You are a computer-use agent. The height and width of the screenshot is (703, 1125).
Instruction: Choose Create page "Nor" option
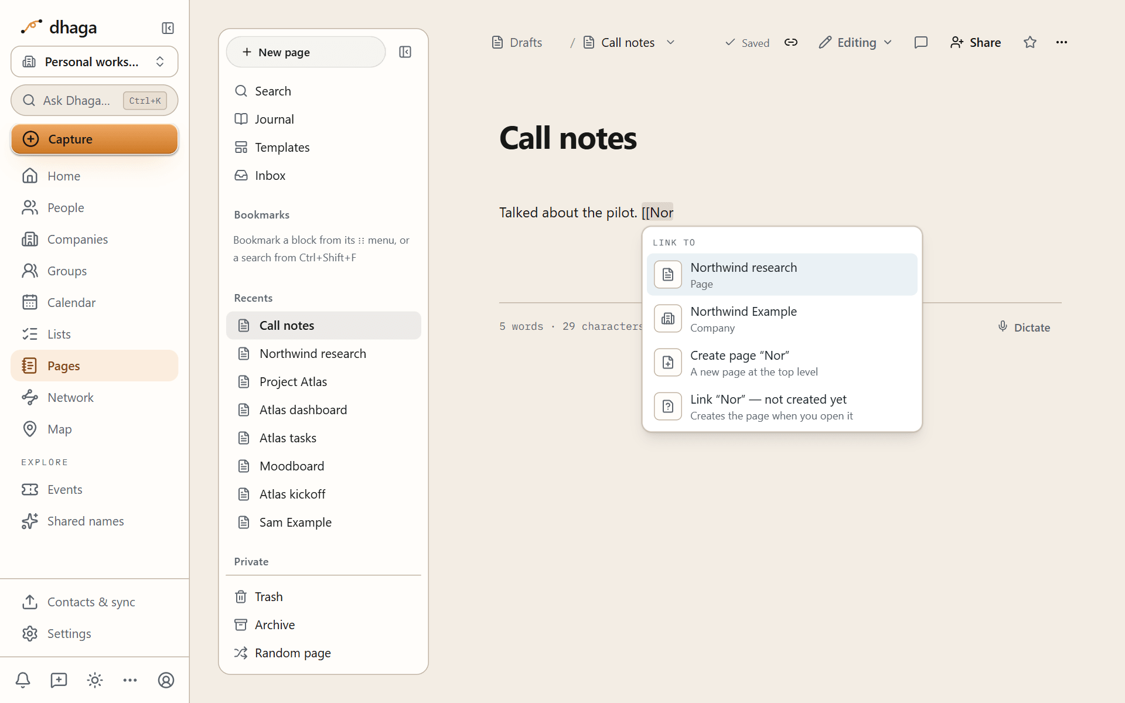[782, 363]
